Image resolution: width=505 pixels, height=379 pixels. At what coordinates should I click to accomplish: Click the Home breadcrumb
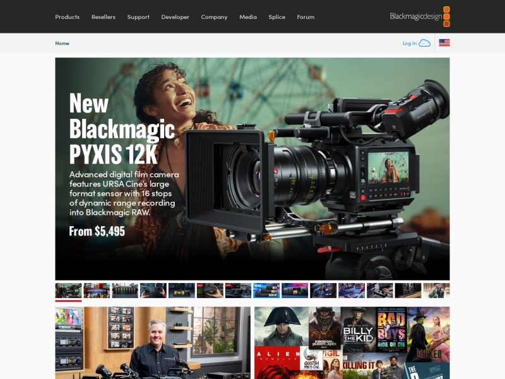point(62,43)
